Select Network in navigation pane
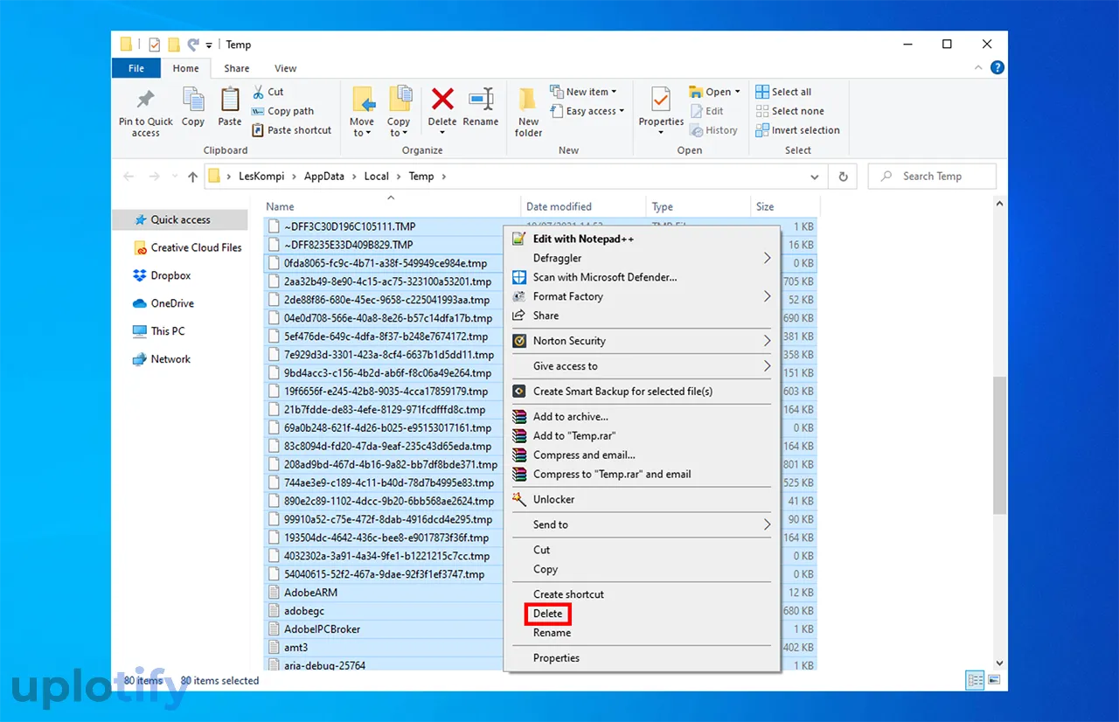Viewport: 1119px width, 722px height. (162, 359)
